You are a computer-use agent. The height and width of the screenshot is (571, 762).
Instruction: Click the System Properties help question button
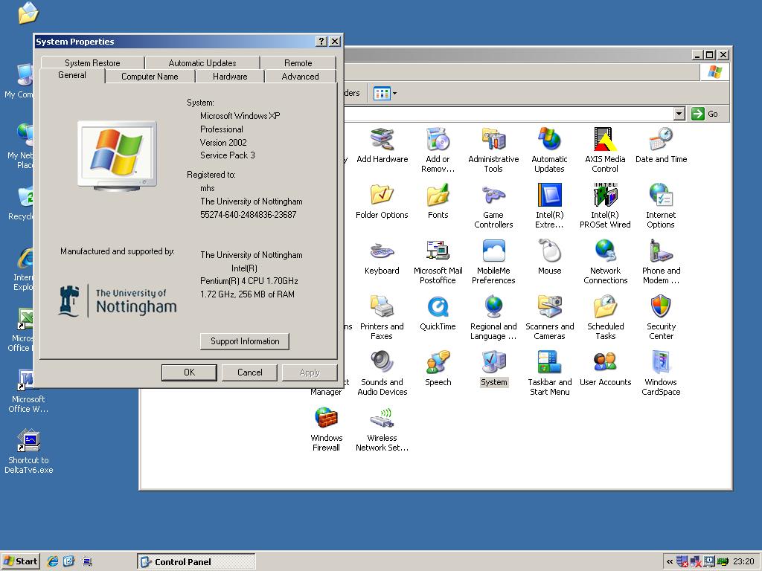tap(321, 42)
